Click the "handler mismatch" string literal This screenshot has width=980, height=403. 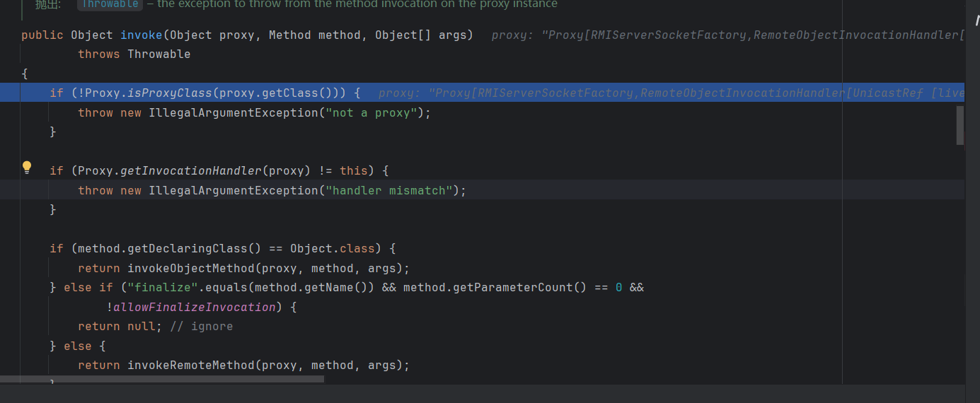point(392,190)
